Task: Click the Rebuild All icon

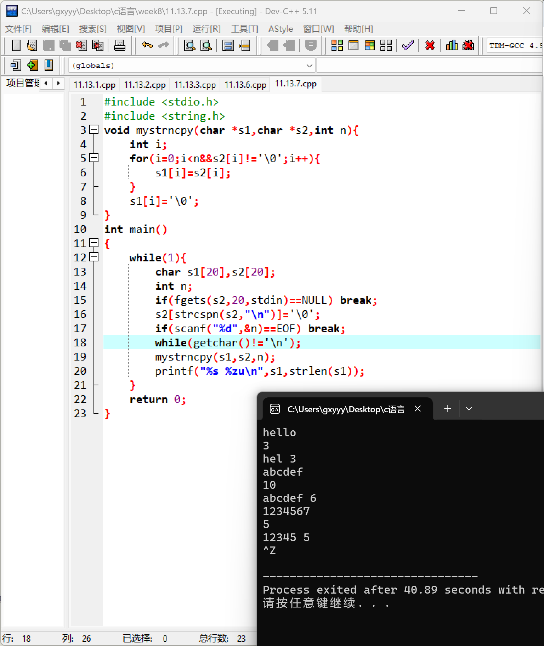Action: (x=386, y=45)
